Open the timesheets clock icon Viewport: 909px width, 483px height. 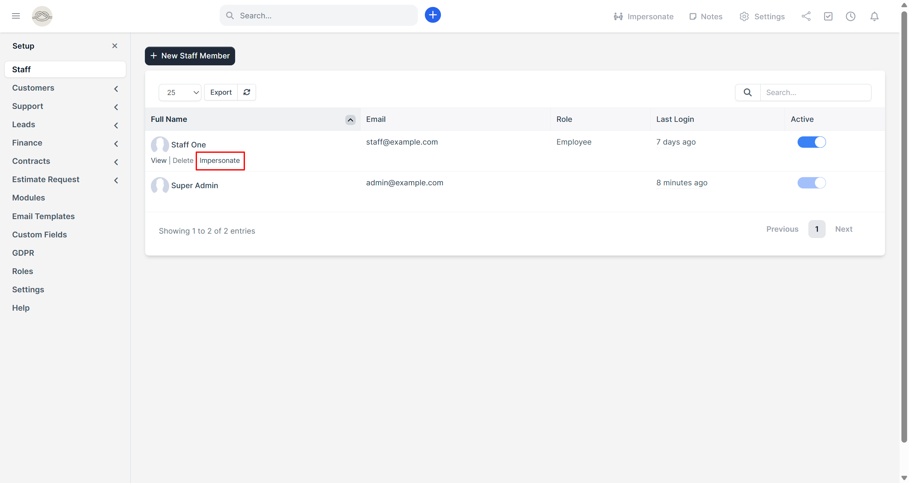[x=850, y=16]
